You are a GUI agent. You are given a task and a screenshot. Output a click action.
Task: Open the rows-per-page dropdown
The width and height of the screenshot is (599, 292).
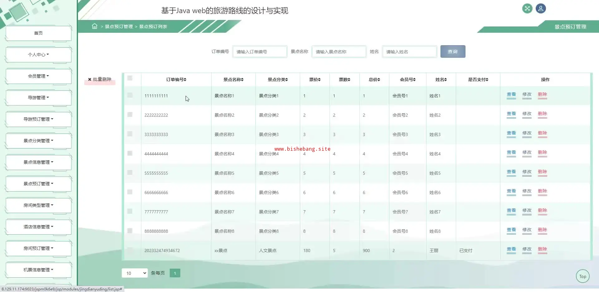click(134, 273)
